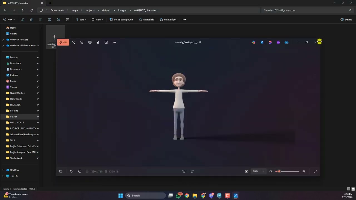Click the taskbar Search box
The image size is (356, 200).
tap(145, 196)
